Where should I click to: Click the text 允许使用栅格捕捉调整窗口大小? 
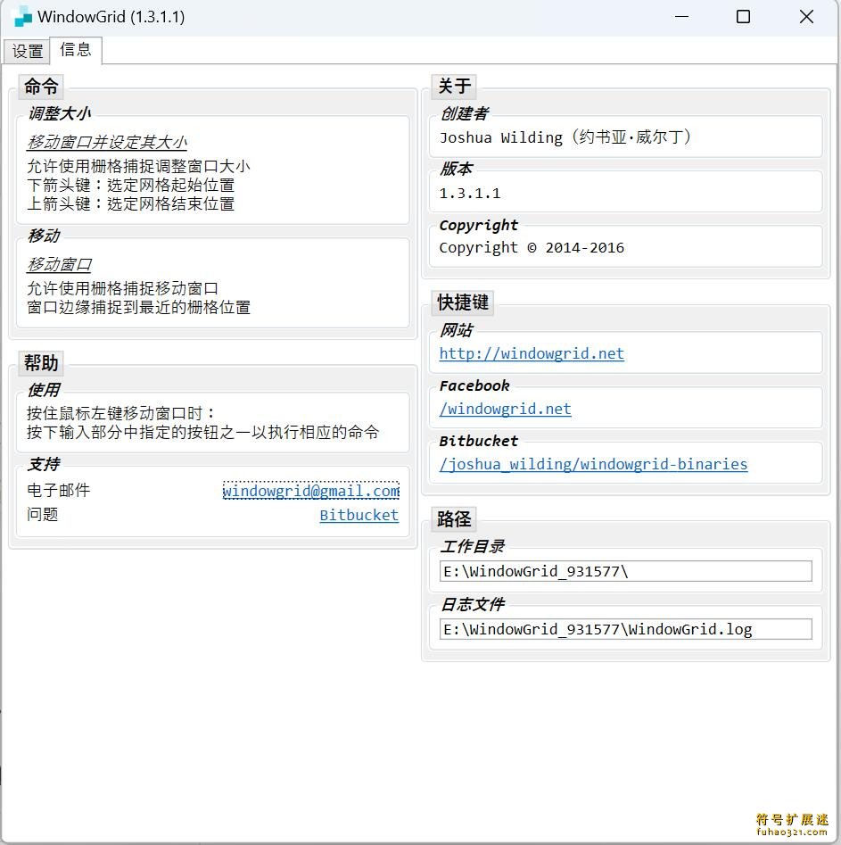click(x=138, y=167)
